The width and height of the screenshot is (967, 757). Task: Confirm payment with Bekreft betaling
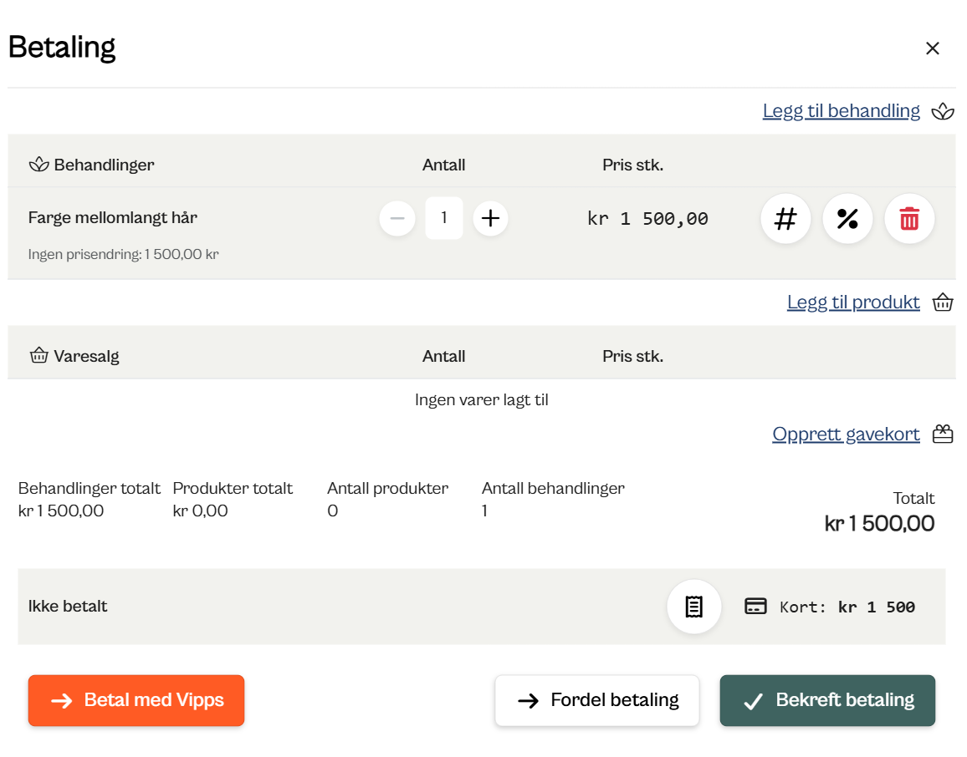[x=827, y=700]
